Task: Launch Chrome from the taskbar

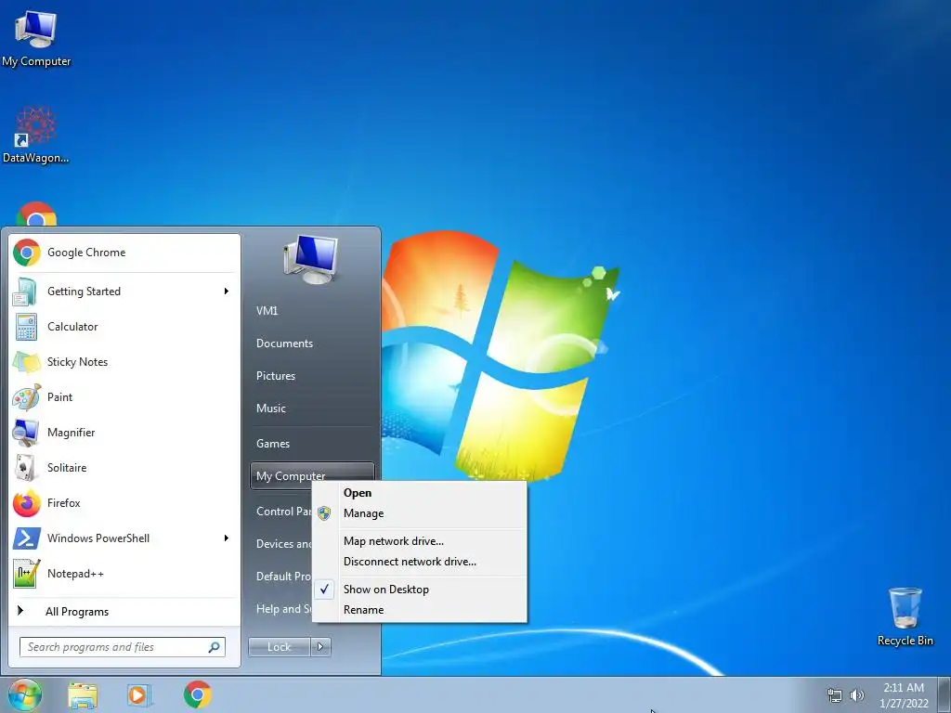Action: [198, 694]
